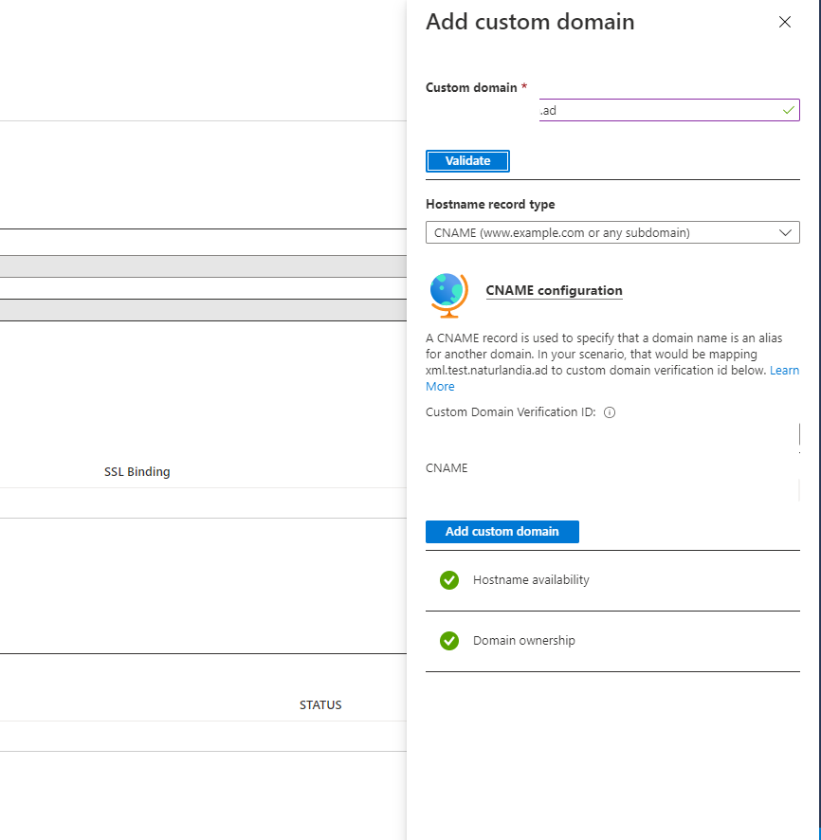Click inside the Custom domain text field
The image size is (821, 840).
(x=664, y=109)
